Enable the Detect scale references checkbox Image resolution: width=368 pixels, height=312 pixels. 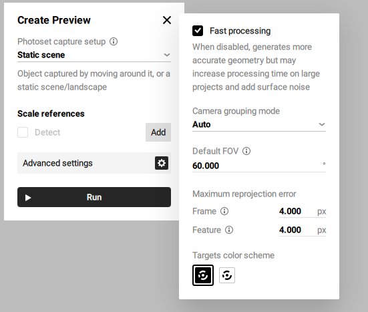(23, 132)
